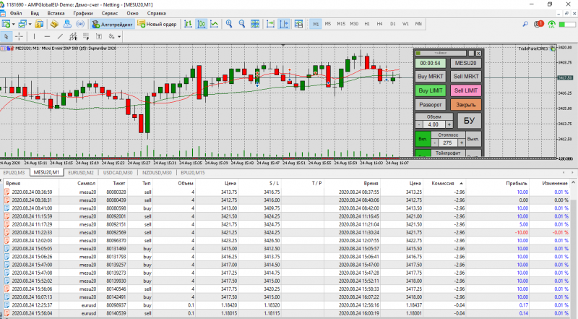This screenshot has height=319, width=578.
Task: Turn on Стоплосс with green Вкл.
Action: 423,139
